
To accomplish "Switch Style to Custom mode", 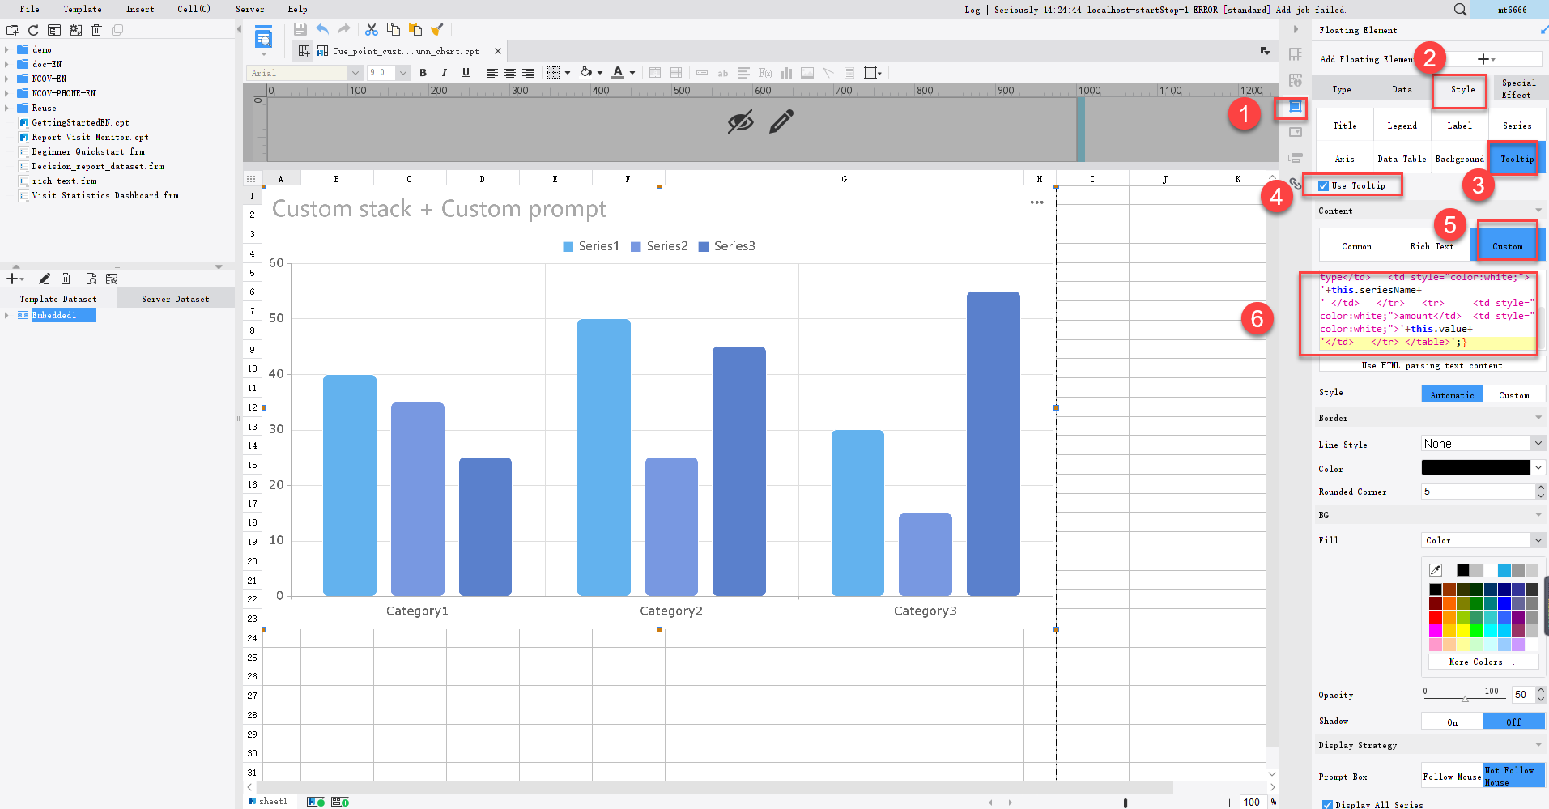I will point(1514,395).
